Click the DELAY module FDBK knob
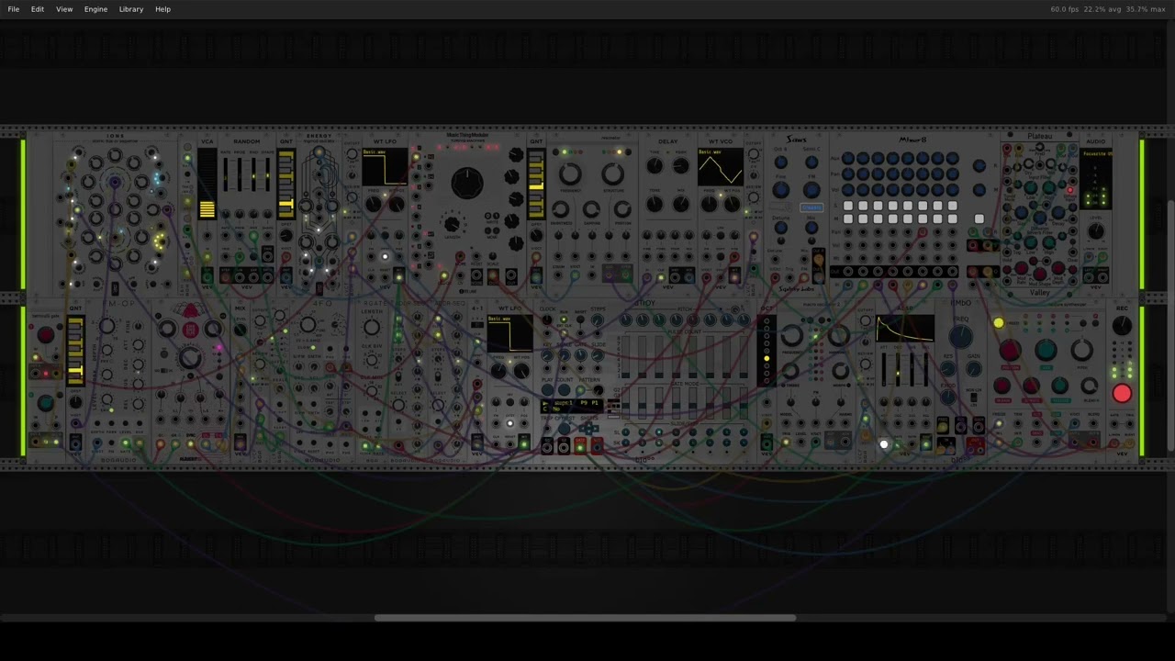Image resolution: width=1175 pixels, height=661 pixels. point(680,166)
